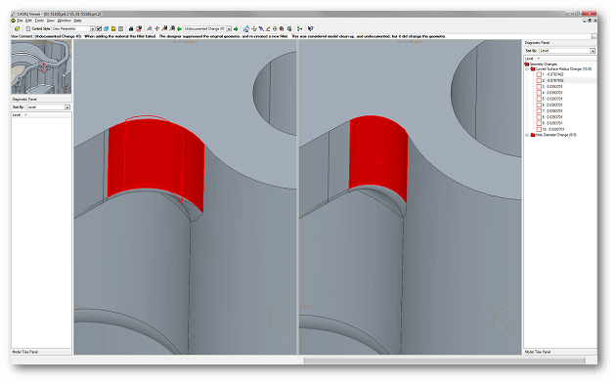616x383 pixels.
Task: Collapse the Curved Surface Radius Change node
Action: tap(527, 69)
